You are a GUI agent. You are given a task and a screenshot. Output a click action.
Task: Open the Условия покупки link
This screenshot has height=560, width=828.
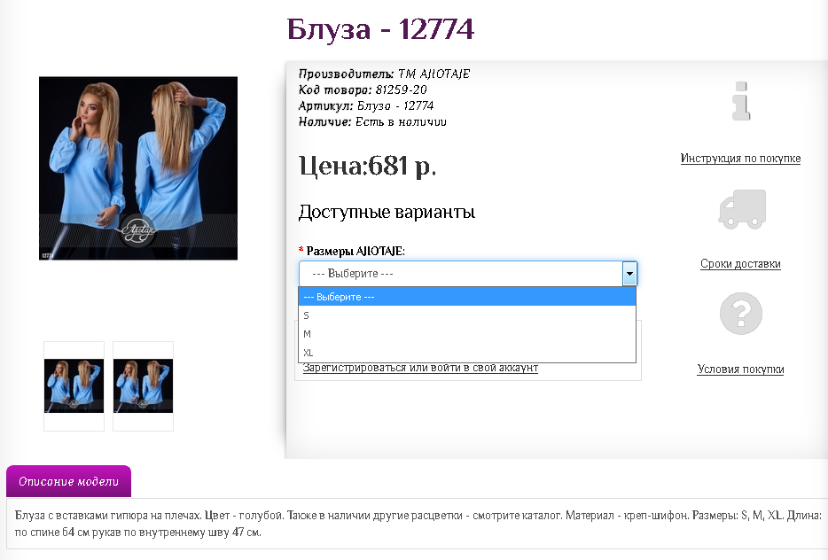740,369
